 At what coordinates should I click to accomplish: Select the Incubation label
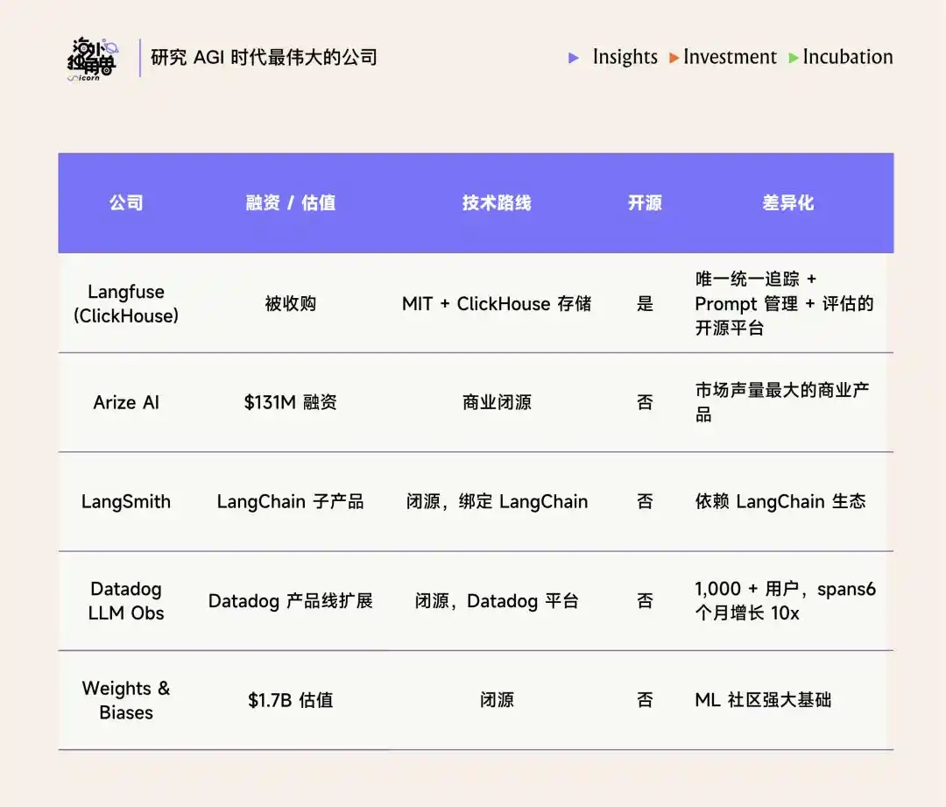848,57
